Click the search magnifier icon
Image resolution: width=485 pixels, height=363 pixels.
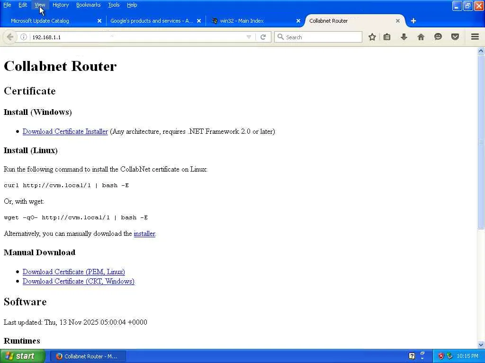(x=280, y=37)
